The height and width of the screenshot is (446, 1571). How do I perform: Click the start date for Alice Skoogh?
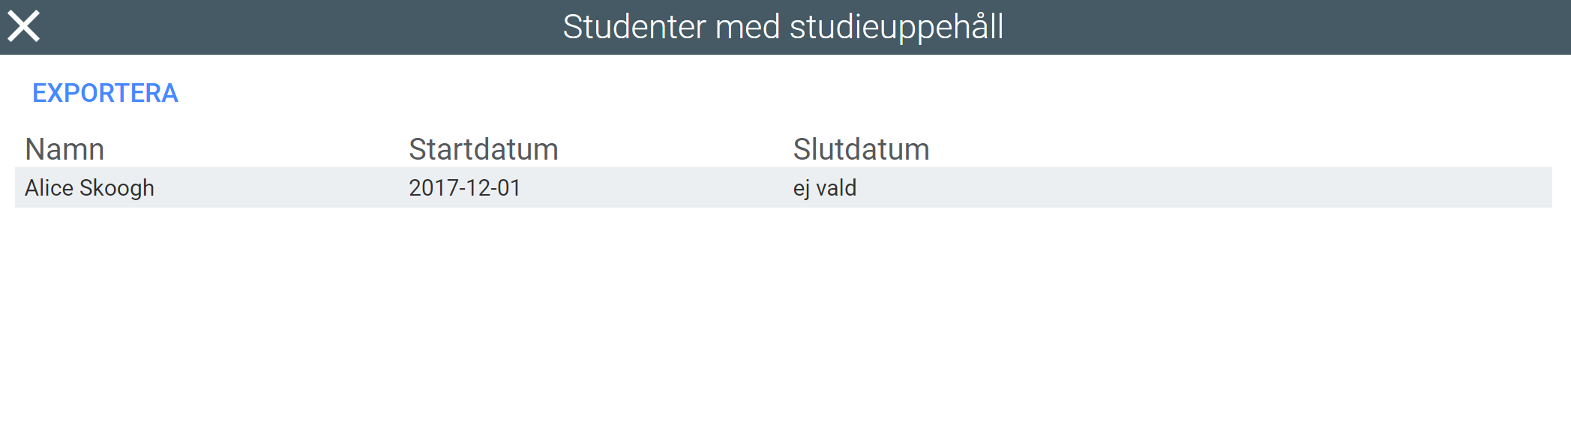point(464,187)
